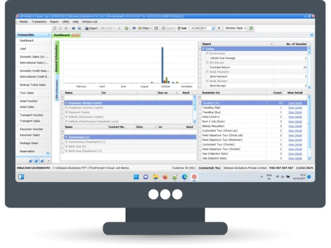Open File Explorer from the taskbar

pos(156,177)
